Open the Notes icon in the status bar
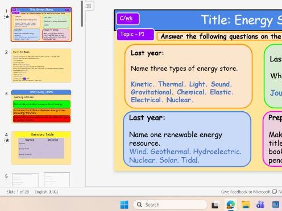This screenshot has height=211, width=282. point(275,192)
